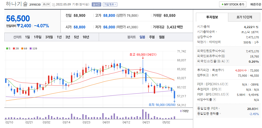This screenshot has height=128, width=262.
Task: Open help icon next to PER | EPS(2021.12)
Action: point(227,84)
